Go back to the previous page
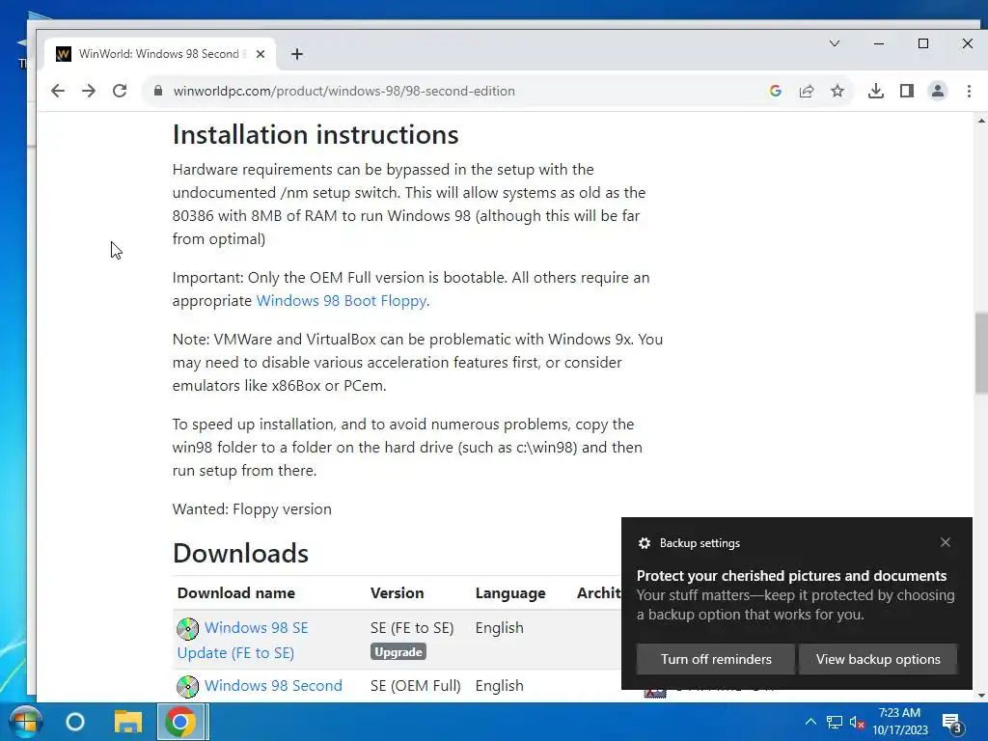Image resolution: width=988 pixels, height=741 pixels. (57, 91)
